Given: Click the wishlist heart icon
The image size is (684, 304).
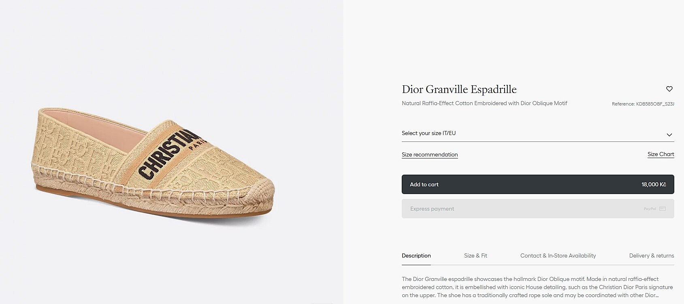Looking at the screenshot, I should pos(669,89).
